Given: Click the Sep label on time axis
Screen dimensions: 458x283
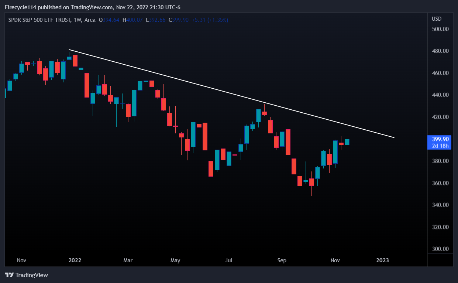Looking at the screenshot, I should point(282,260).
